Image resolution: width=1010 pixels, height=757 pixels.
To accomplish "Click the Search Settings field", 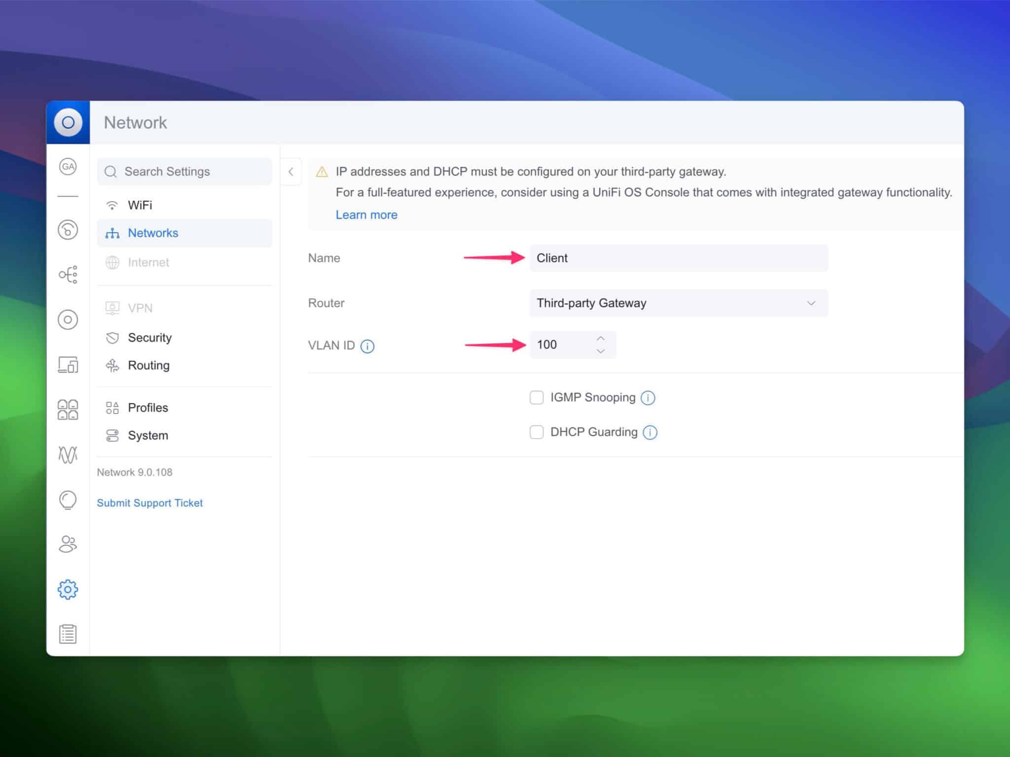I will tap(184, 172).
